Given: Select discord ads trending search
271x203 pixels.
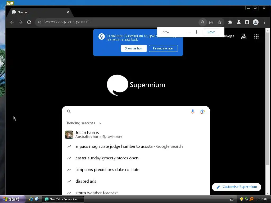Looking at the screenshot, I should pos(136,181).
